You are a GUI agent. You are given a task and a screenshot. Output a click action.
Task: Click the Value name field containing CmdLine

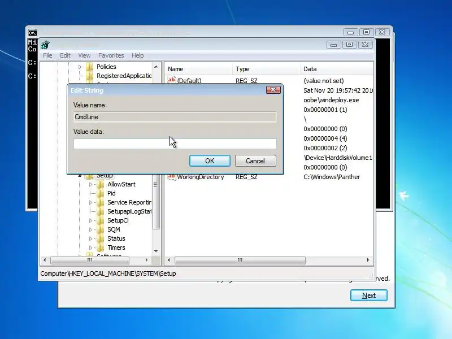(x=175, y=117)
